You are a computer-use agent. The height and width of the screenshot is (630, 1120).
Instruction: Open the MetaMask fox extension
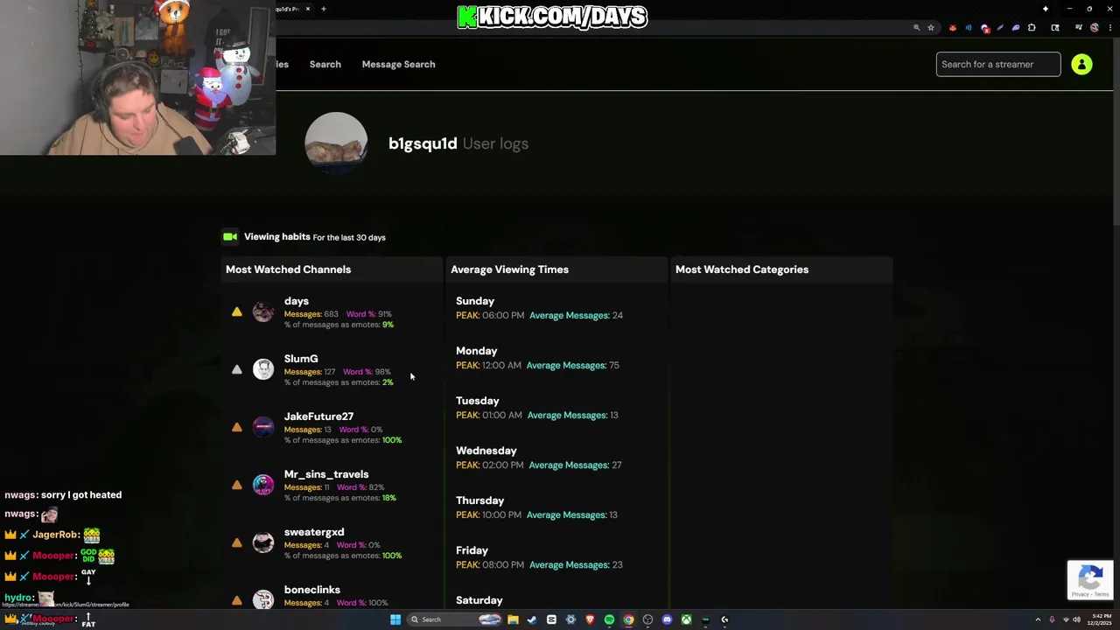953,28
